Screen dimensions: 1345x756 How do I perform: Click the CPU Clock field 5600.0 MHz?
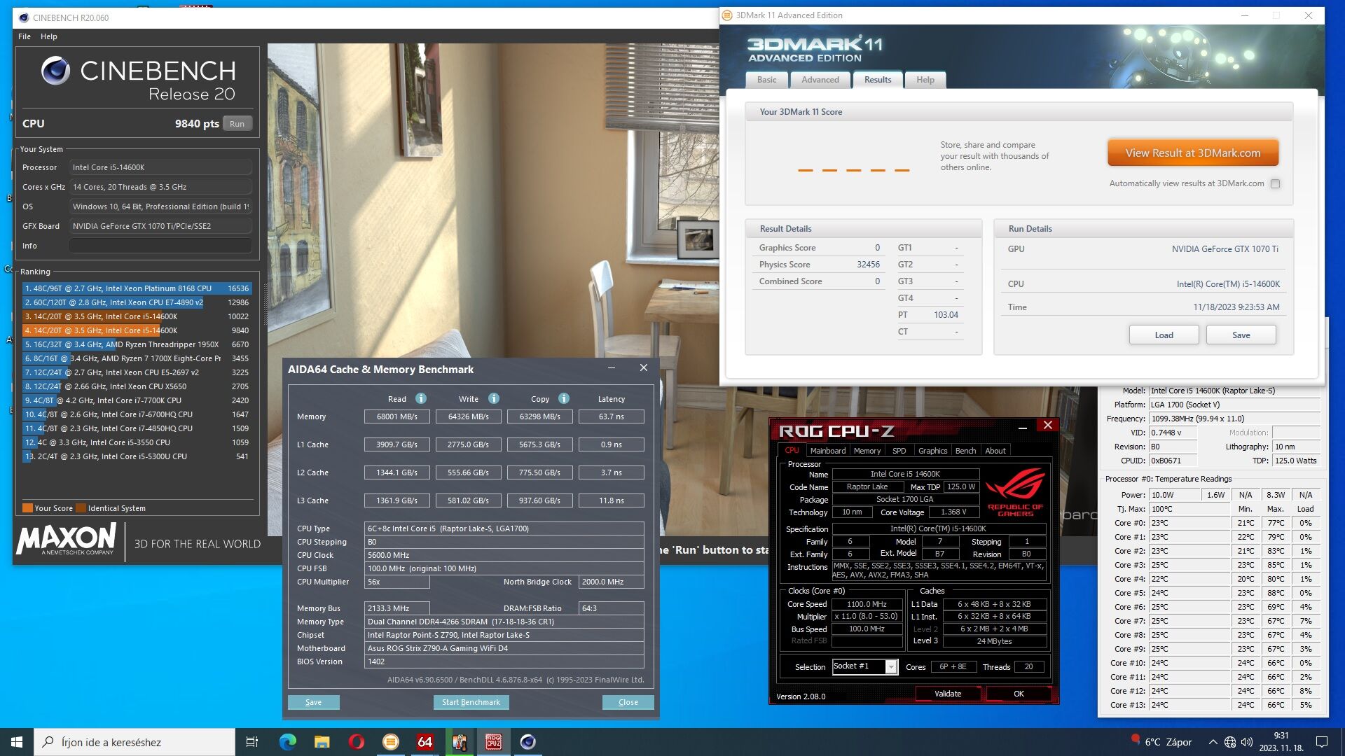(504, 555)
